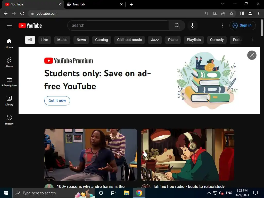This screenshot has height=198, width=264.
Task: Open the YouTube hamburger guide menu
Action: click(9, 26)
